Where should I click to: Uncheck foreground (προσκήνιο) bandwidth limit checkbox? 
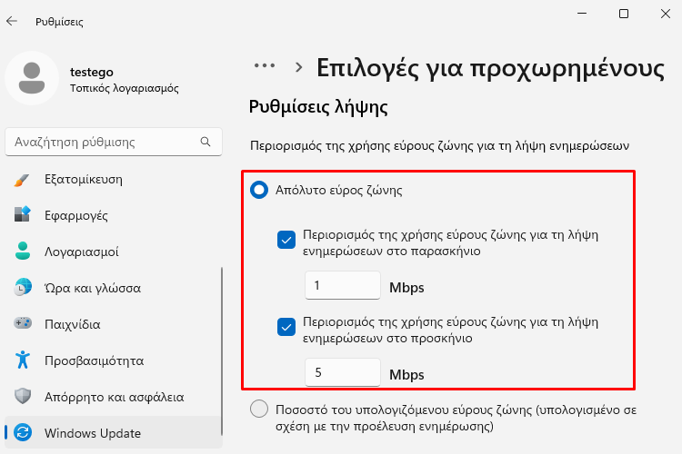click(286, 327)
